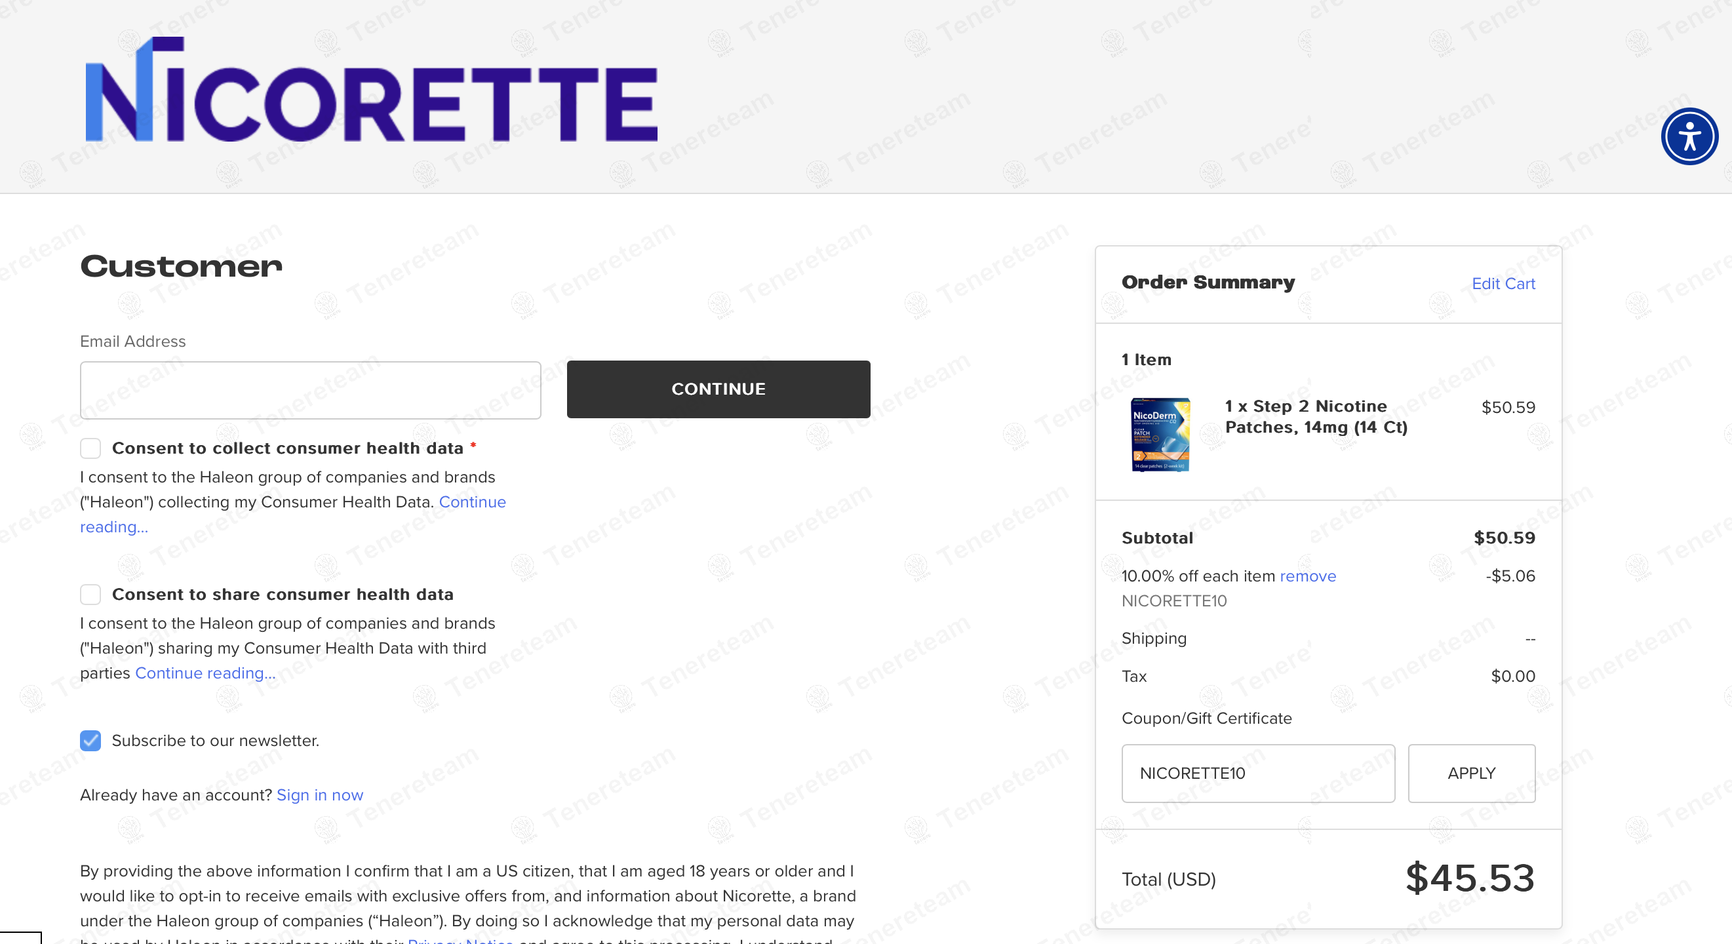
Task: Click Sign in now link
Action: pyautogui.click(x=319, y=795)
